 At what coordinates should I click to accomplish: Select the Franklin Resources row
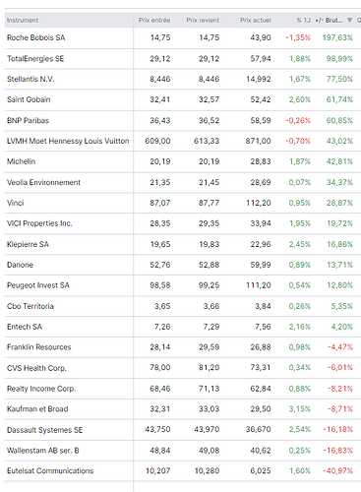(x=183, y=347)
